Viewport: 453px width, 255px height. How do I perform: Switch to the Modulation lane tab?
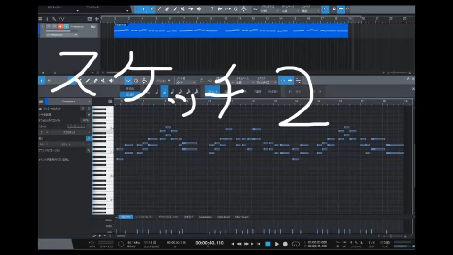(205, 217)
